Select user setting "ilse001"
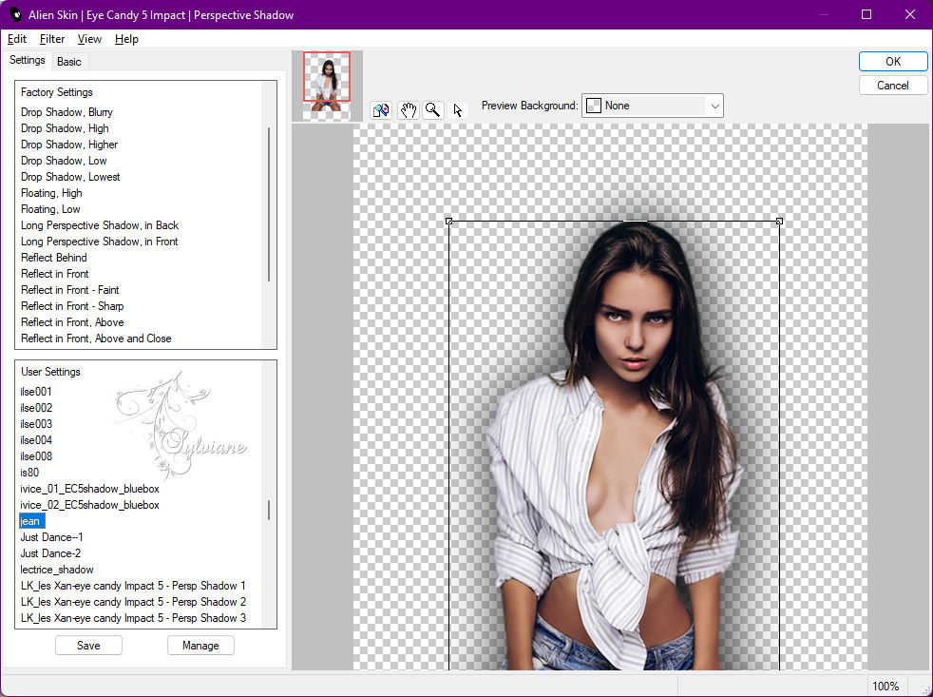This screenshot has width=933, height=697. click(x=36, y=392)
